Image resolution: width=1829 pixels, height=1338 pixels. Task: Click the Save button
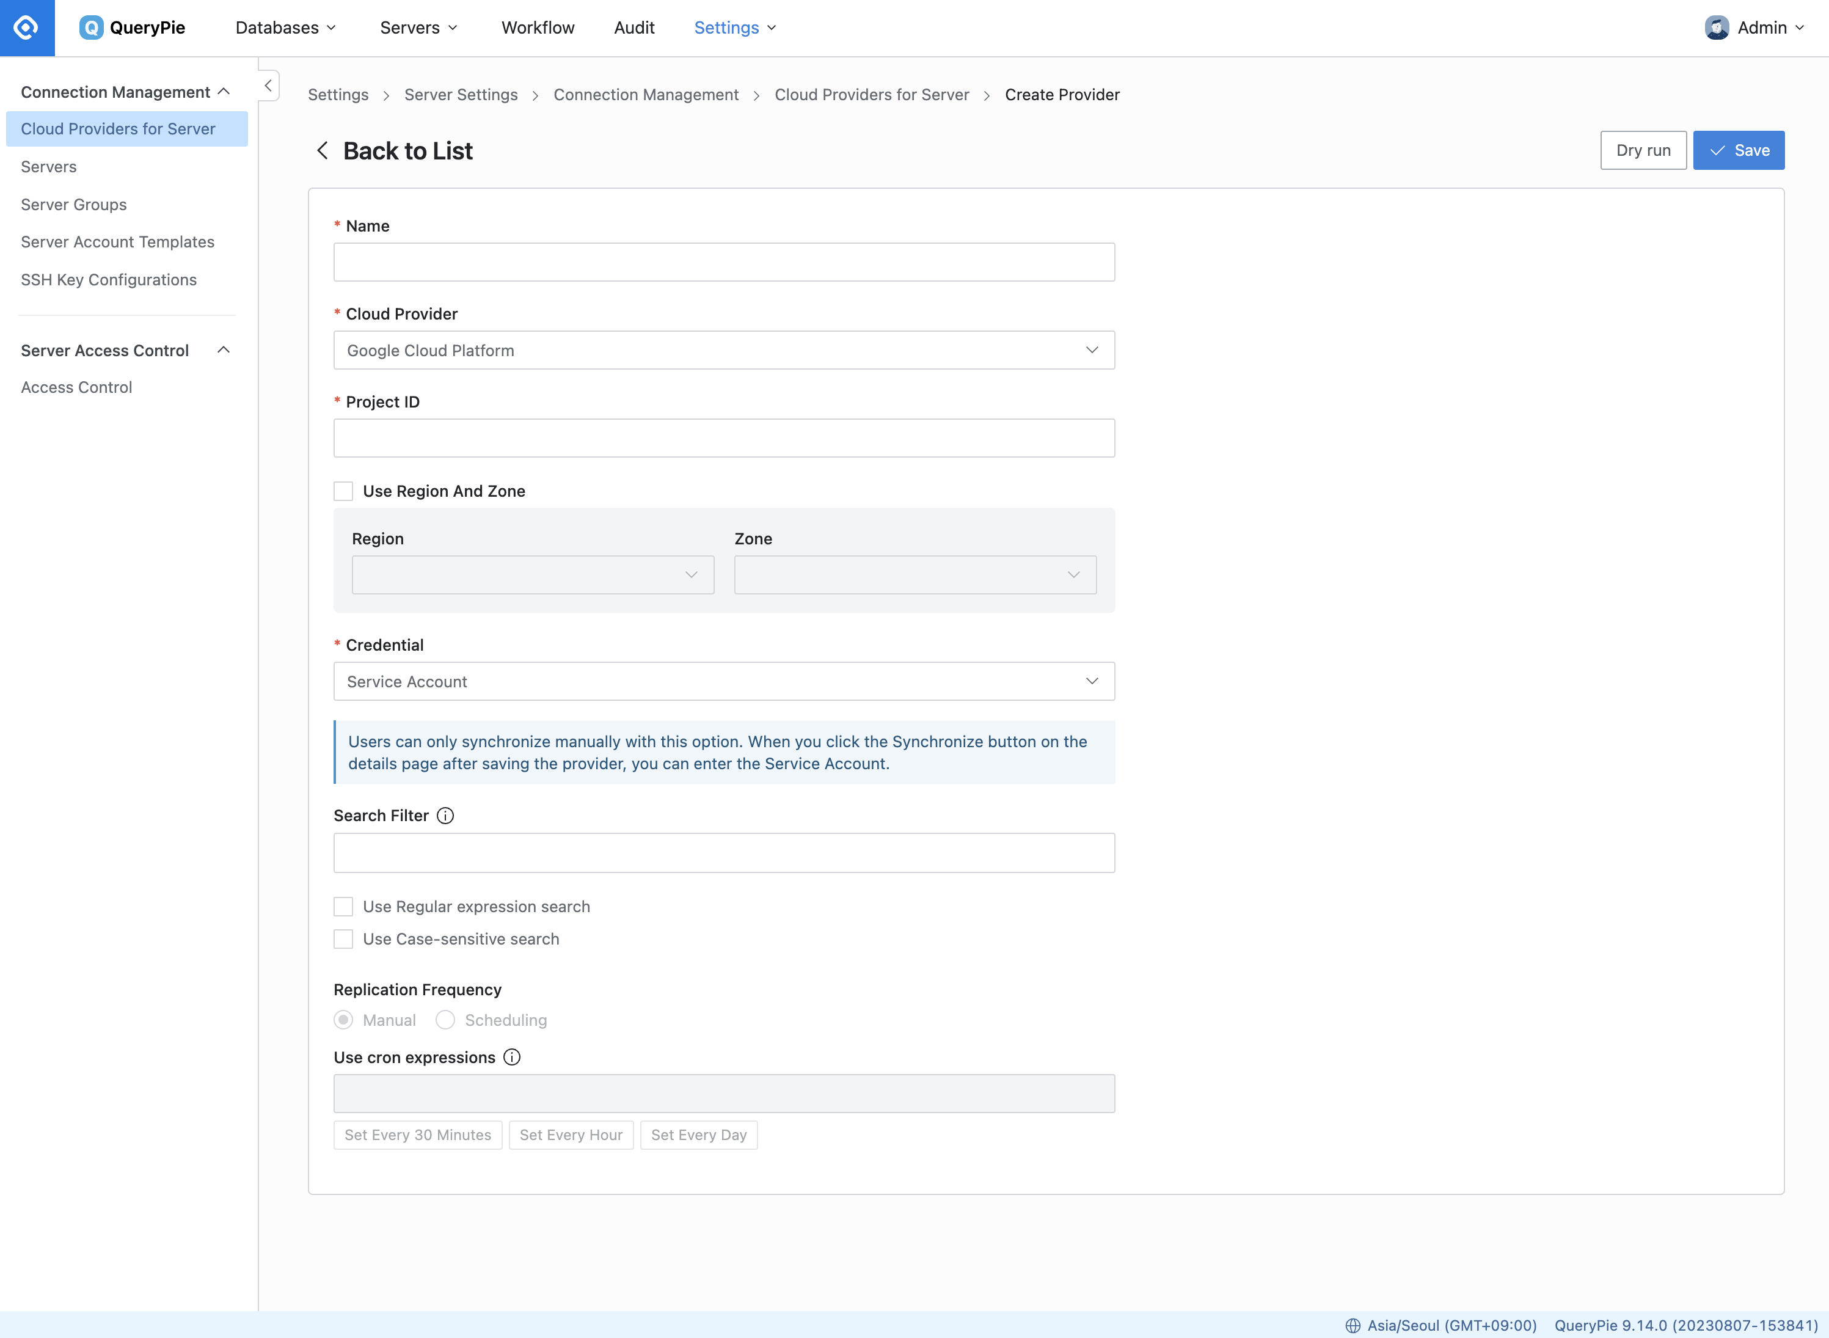click(1739, 150)
